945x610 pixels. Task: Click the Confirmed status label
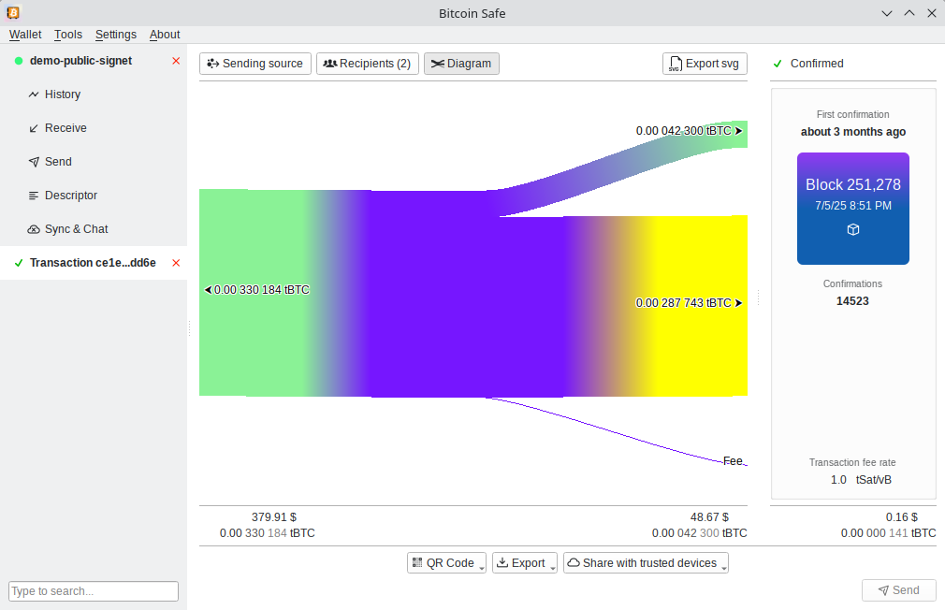click(817, 64)
